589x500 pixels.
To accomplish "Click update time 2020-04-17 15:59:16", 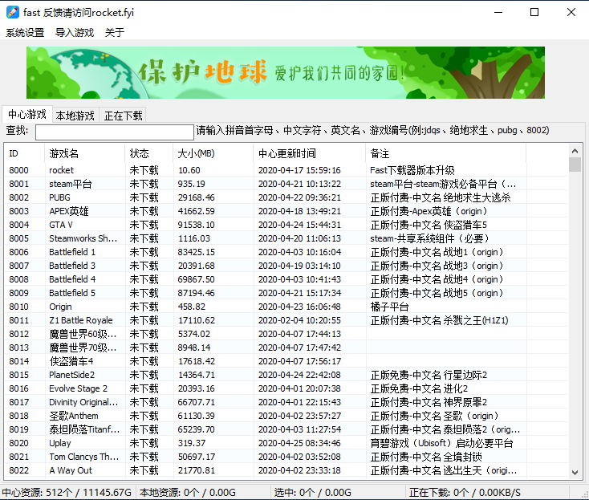I will point(299,170).
